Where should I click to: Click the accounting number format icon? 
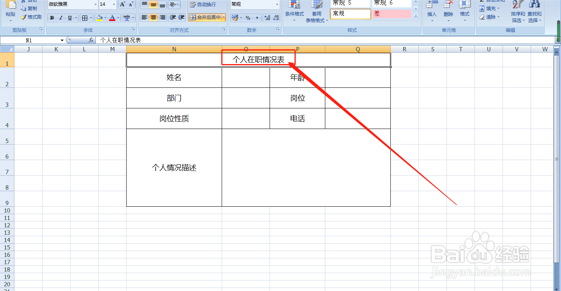click(x=235, y=18)
